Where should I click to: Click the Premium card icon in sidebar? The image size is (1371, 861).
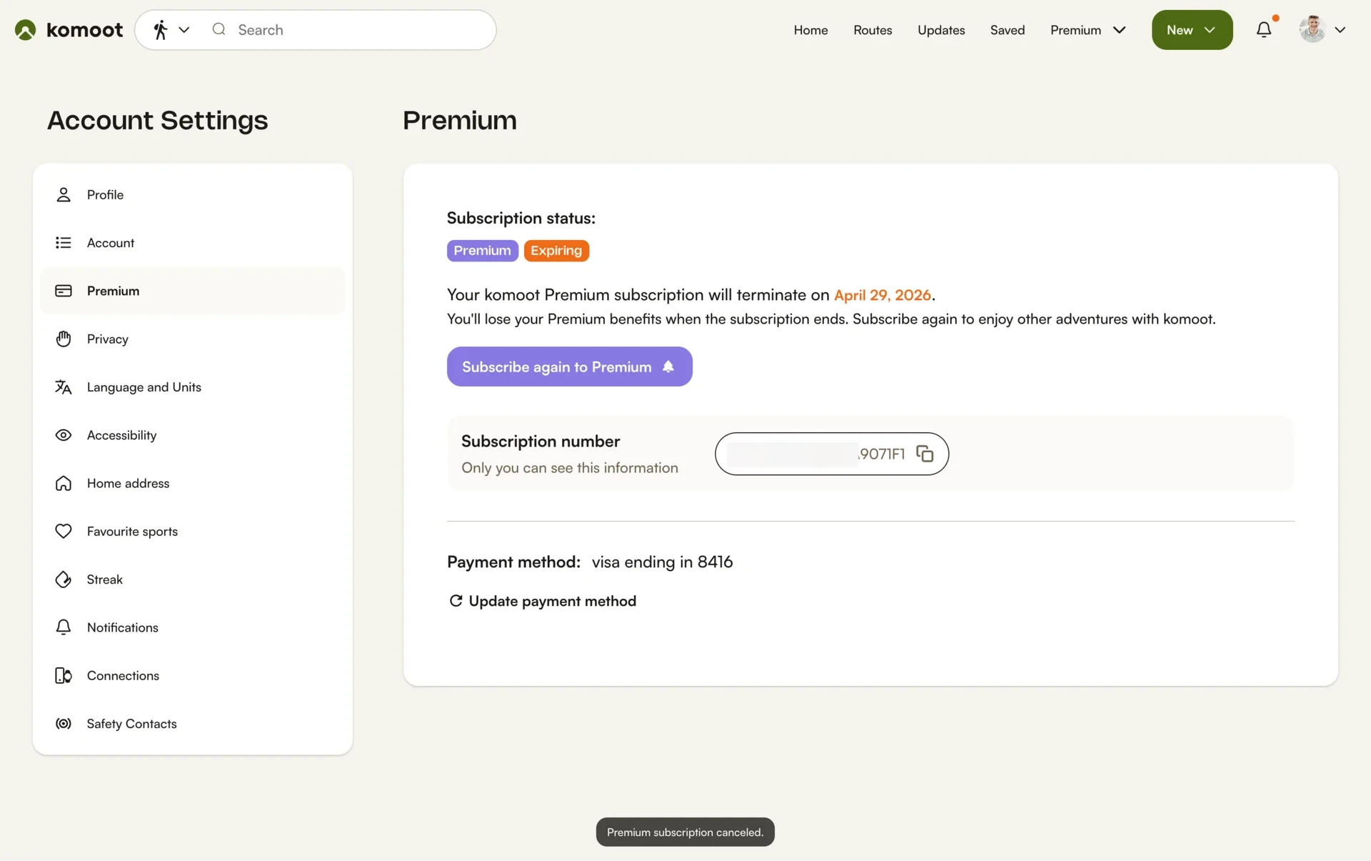click(x=64, y=291)
